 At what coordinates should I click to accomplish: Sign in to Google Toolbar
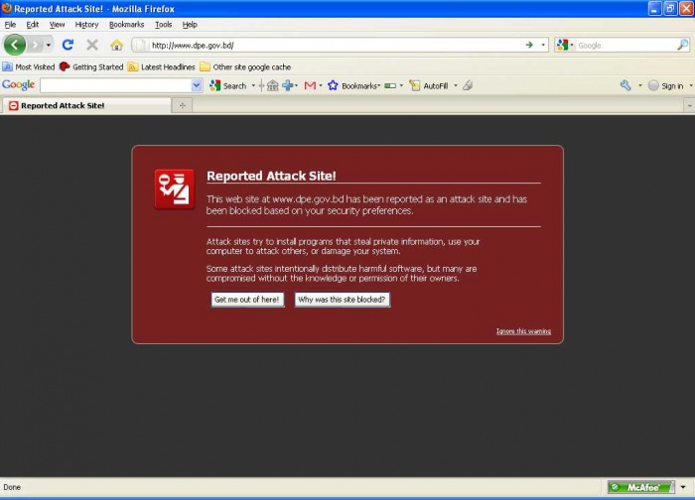point(666,86)
